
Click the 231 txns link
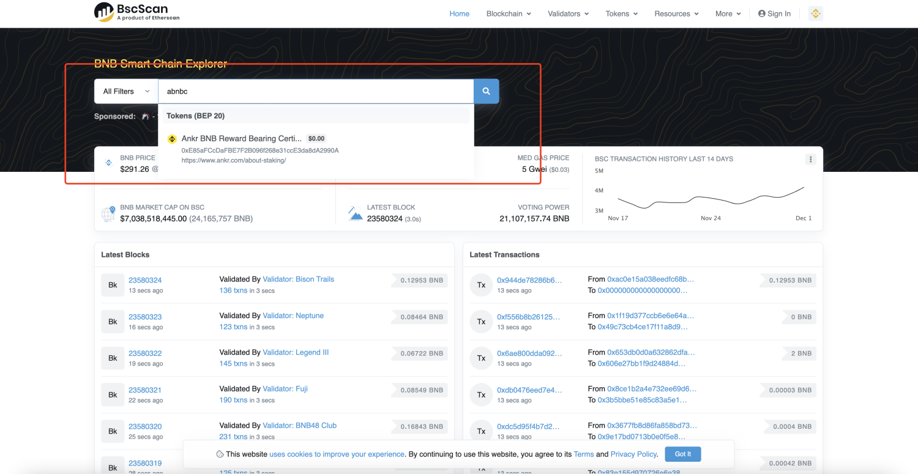[x=233, y=437]
